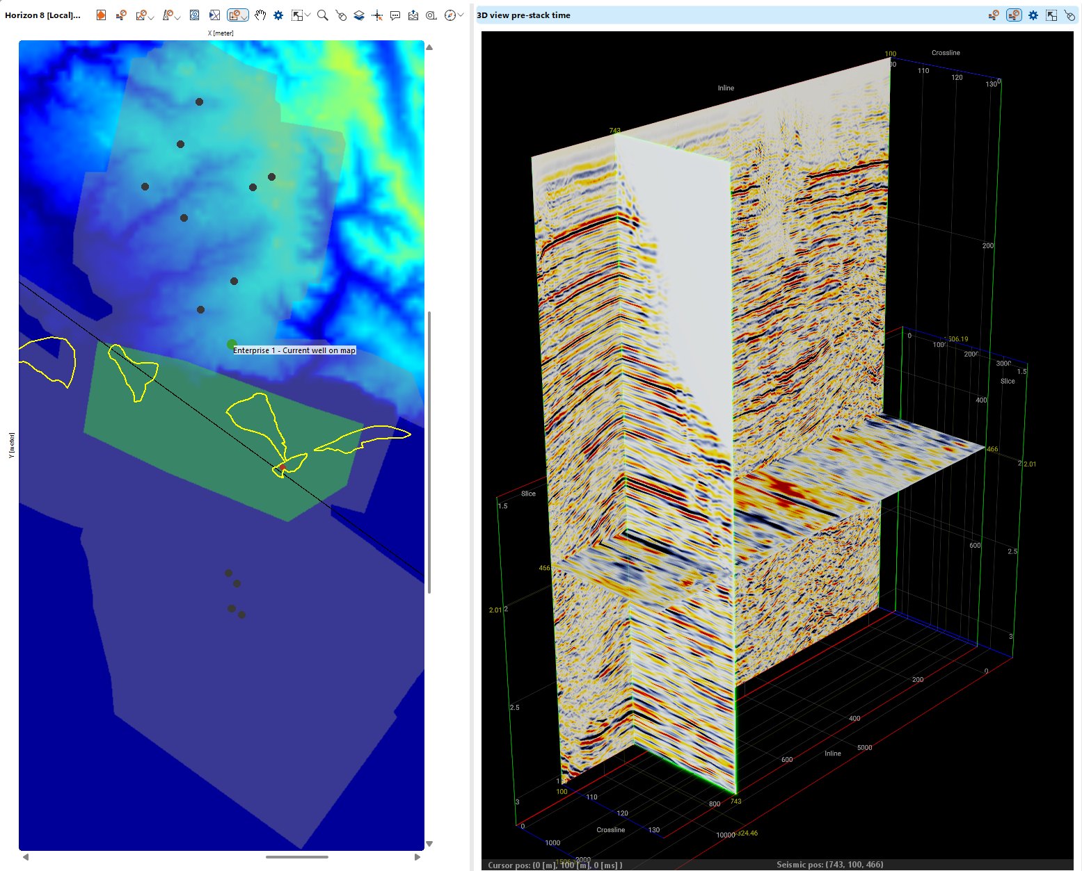Viewport: 1082px width, 871px height.
Task: Expand the chart display icon dropdown arrow
Action: (150, 17)
